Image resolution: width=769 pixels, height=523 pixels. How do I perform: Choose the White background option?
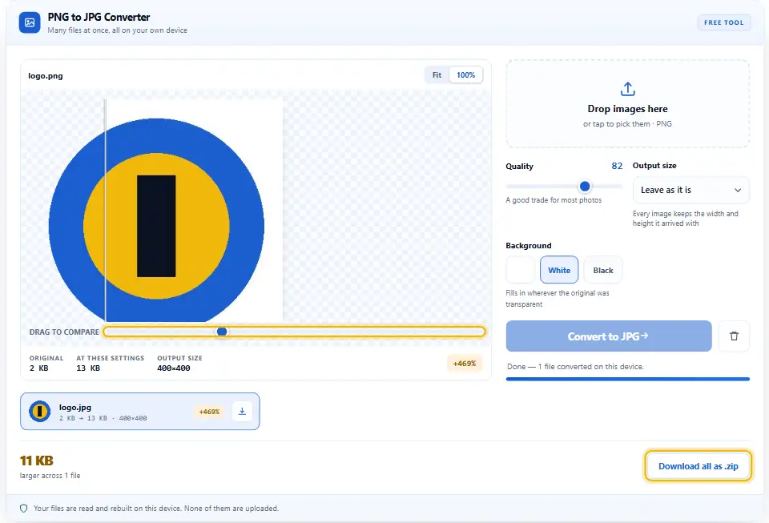pos(559,270)
